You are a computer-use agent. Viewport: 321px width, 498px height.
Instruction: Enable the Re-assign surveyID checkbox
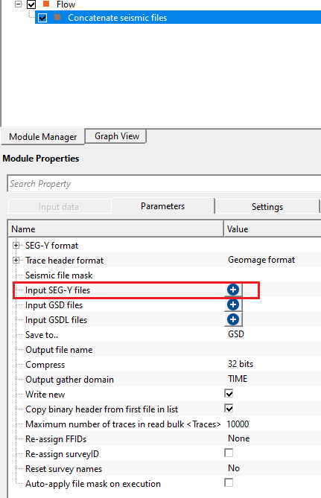(229, 453)
